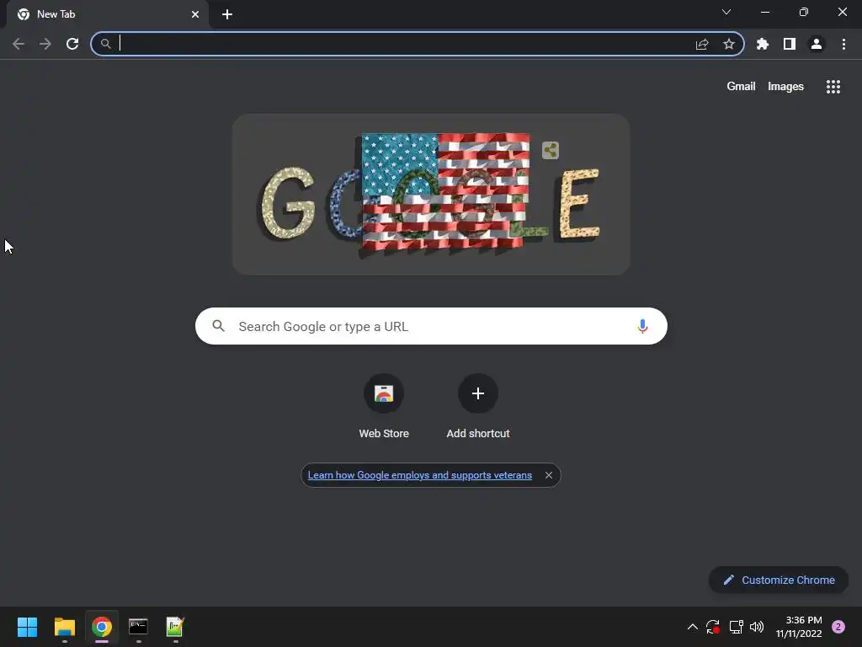The height and width of the screenshot is (647, 862).
Task: Minimize the Chrome window
Action: [764, 12]
